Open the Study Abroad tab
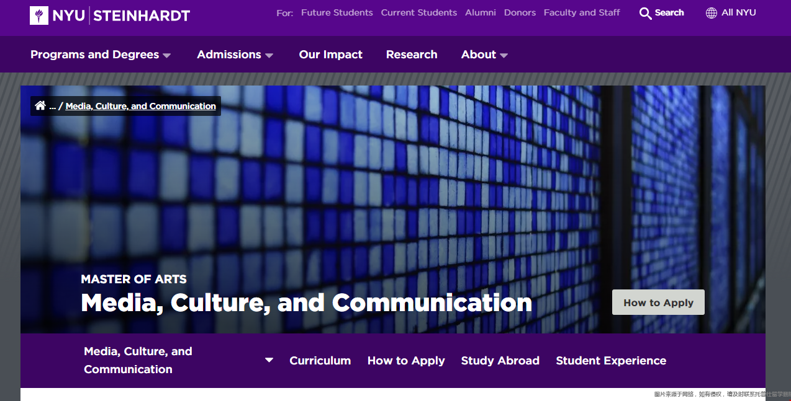The image size is (791, 401). 500,361
